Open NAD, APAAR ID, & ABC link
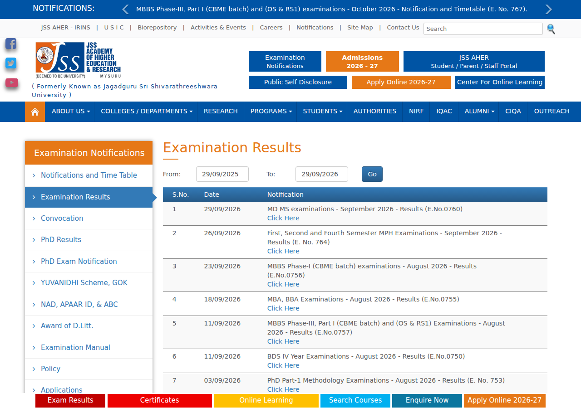 tap(89, 305)
